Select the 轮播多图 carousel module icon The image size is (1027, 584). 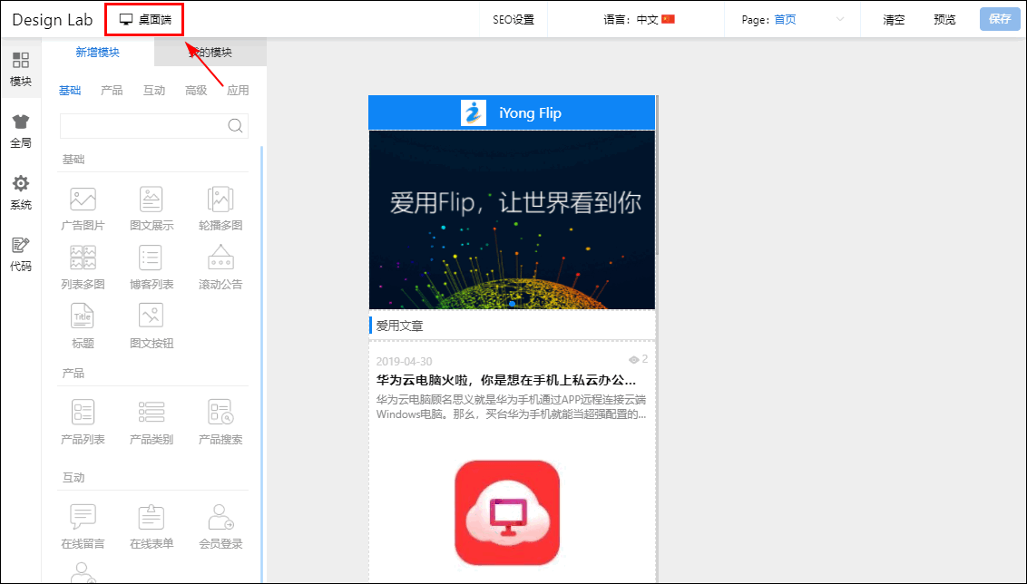[x=220, y=200]
